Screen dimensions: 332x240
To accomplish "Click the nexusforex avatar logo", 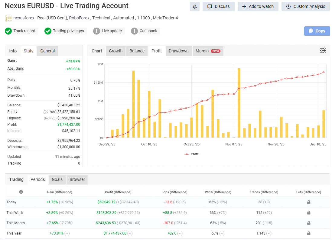I will [x=8, y=18].
